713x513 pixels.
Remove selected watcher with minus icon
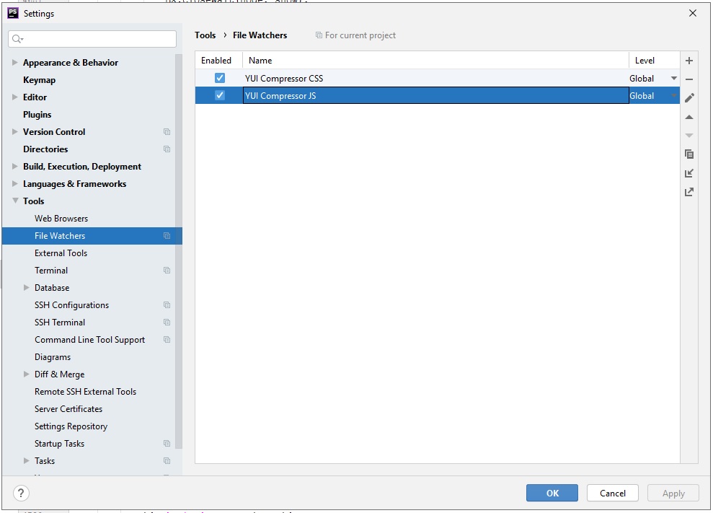tap(689, 79)
